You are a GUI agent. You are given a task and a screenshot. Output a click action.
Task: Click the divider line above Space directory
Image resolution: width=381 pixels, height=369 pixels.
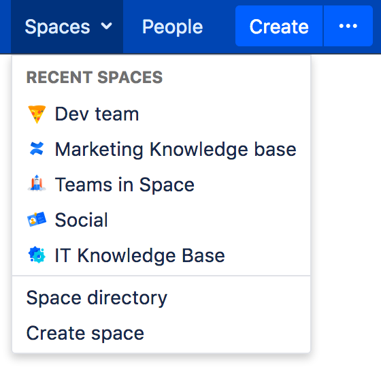tap(161, 276)
